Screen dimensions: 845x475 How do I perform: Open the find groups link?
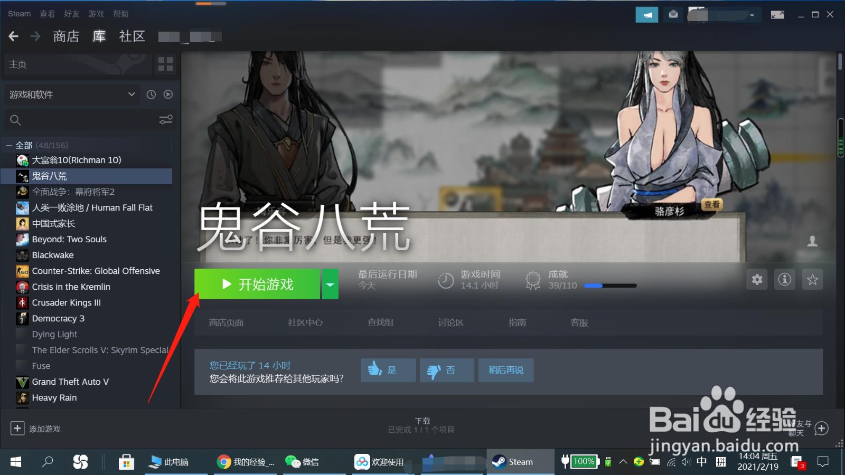pos(380,322)
